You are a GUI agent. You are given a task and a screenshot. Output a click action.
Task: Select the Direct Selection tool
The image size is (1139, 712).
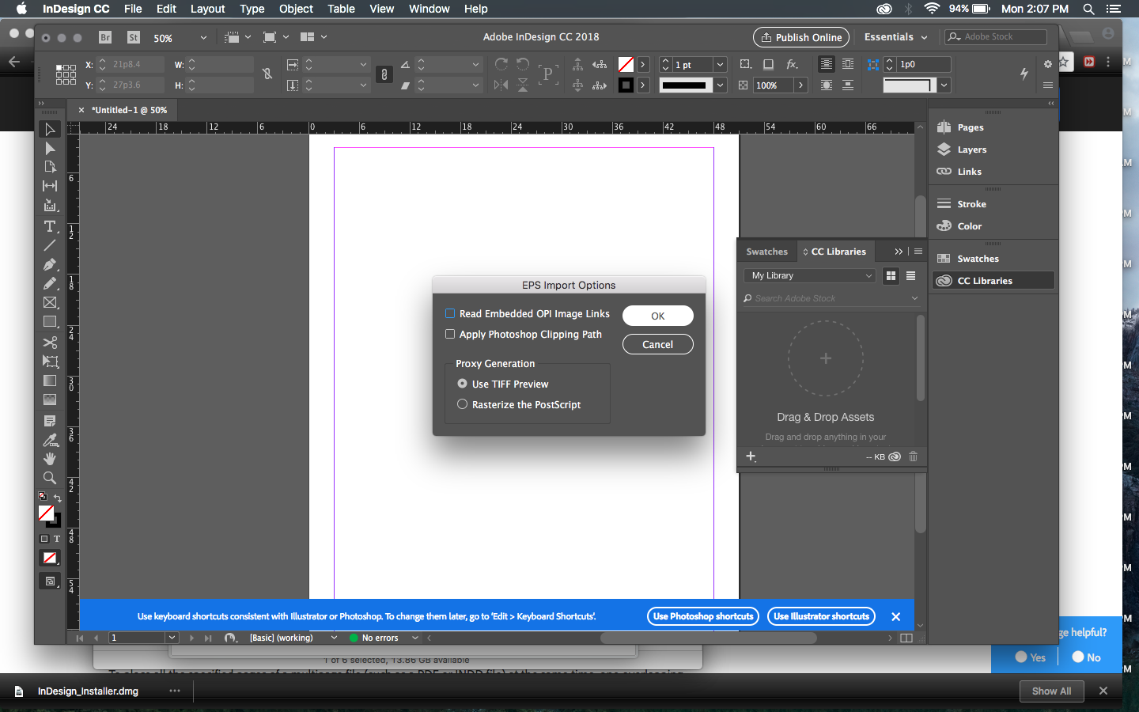pos(50,148)
